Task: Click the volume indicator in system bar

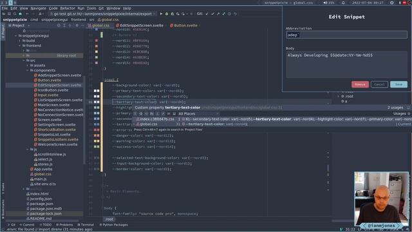Action: pos(329,3)
